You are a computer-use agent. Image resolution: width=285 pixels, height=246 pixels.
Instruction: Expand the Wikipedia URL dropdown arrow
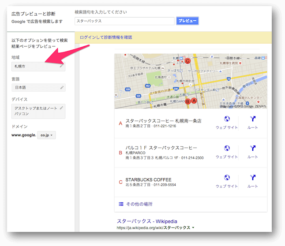pos(193,227)
